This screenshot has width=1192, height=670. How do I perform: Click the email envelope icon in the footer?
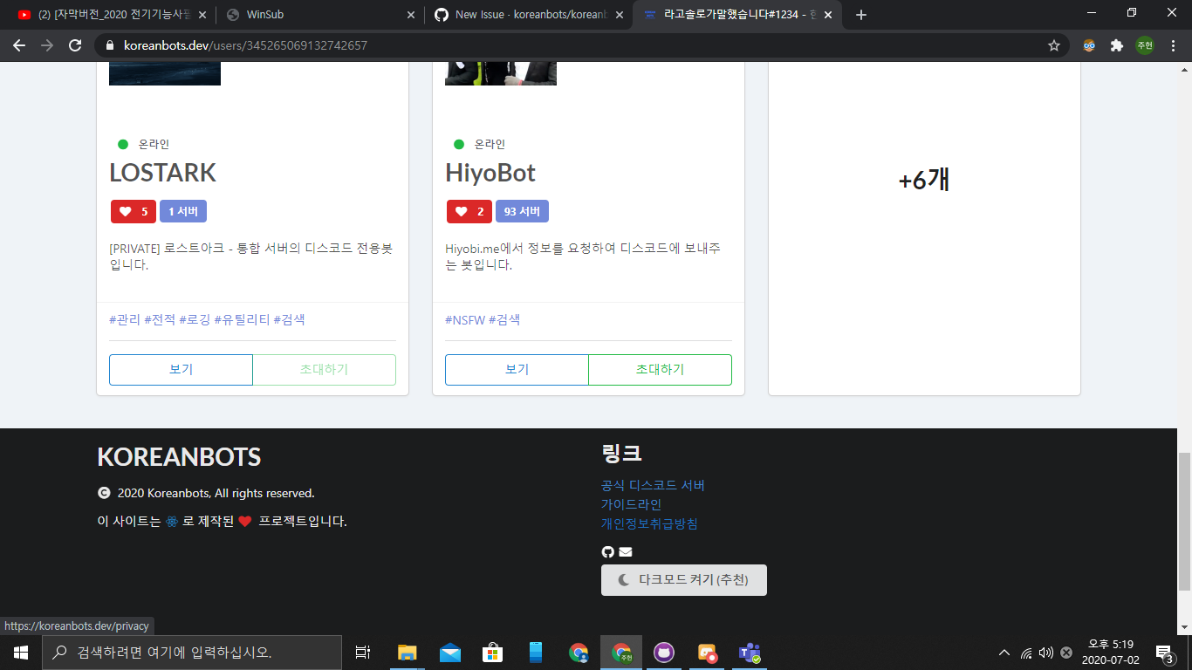pos(624,551)
